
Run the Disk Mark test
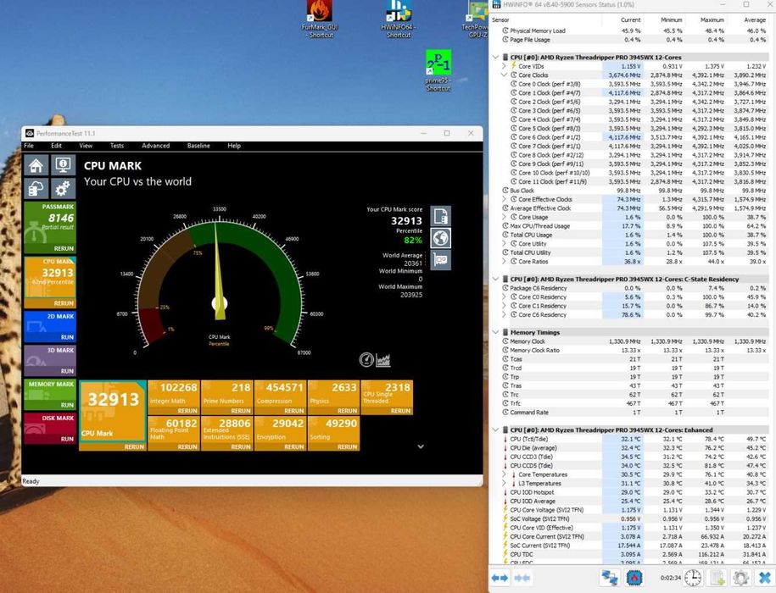click(x=67, y=439)
